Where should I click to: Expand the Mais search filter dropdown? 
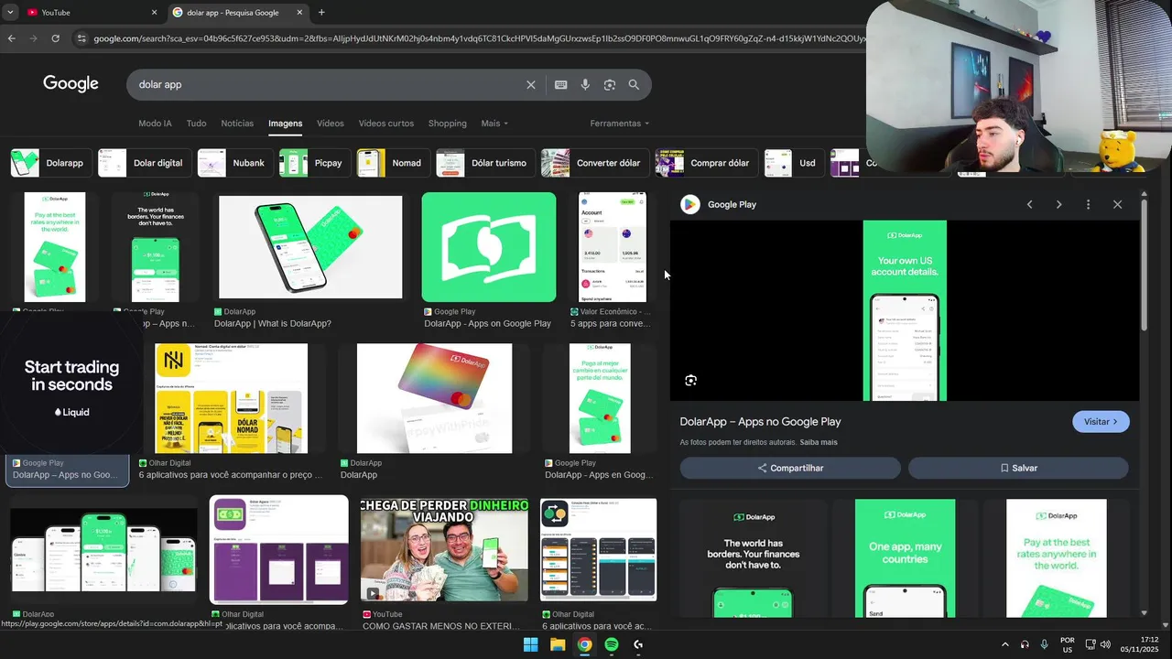[494, 123]
